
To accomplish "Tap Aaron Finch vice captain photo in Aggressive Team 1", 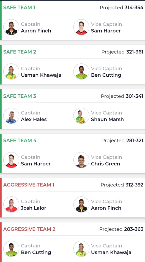I will tap(81, 204).
